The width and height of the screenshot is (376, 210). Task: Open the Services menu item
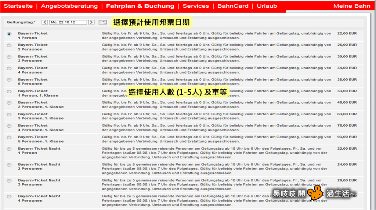pyautogui.click(x=196, y=6)
